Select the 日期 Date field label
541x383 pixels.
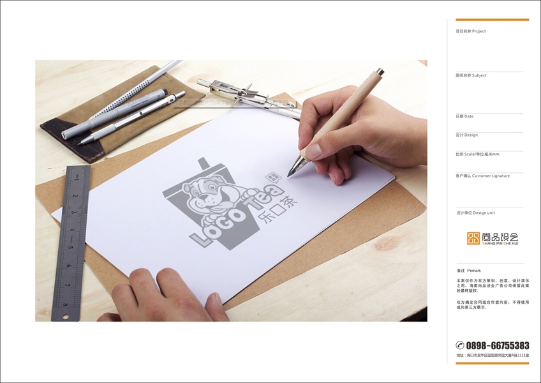click(x=464, y=116)
